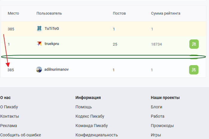The width and height of the screenshot is (209, 139).
Task: Open the Команда Пикабу link
Action: [x=92, y=126]
